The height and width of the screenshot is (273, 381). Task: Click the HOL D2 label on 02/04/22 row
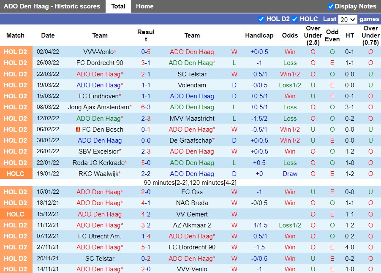(16, 52)
